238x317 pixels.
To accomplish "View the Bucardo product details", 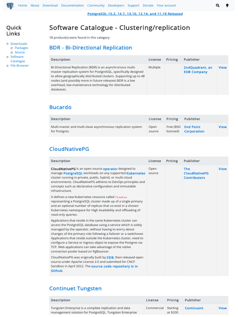I will coord(223,127).
